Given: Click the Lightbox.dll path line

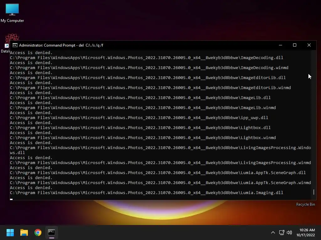Looking at the screenshot, I should 140,128.
